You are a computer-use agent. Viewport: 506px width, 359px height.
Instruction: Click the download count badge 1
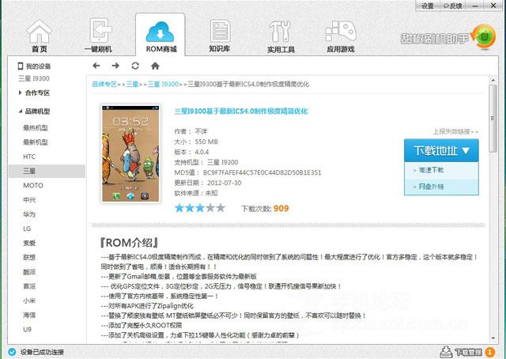point(489,352)
